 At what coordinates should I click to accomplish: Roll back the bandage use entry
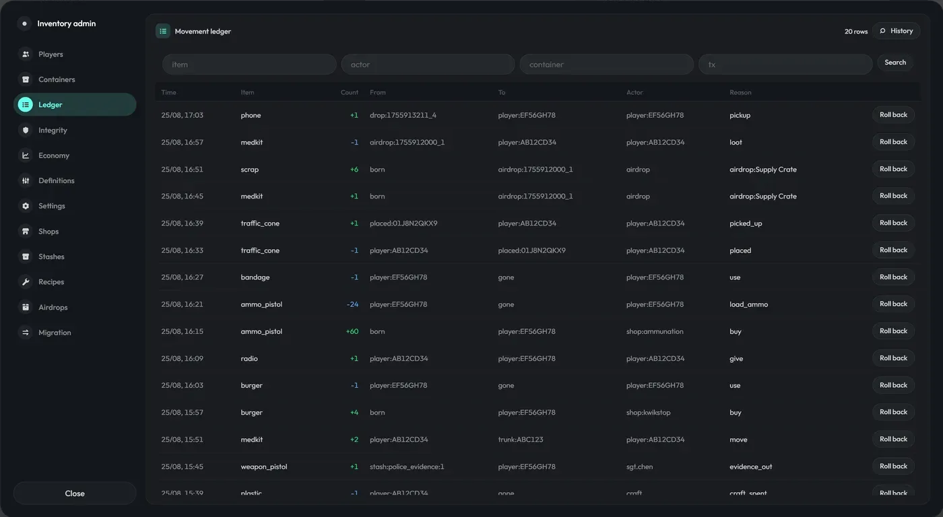[893, 277]
